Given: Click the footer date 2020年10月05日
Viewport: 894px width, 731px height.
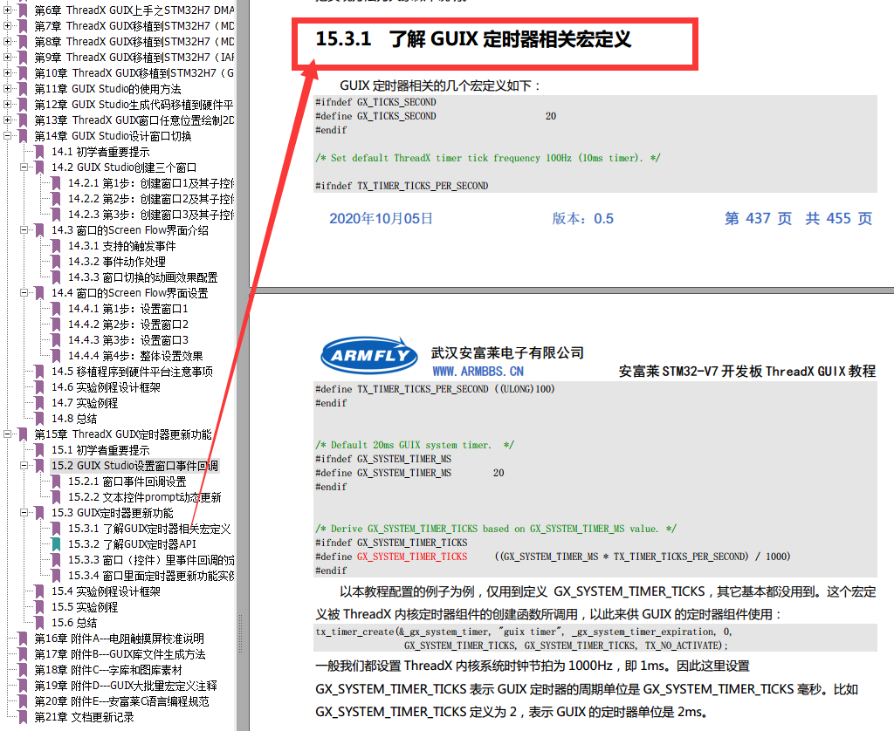Looking at the screenshot, I should tap(381, 218).
